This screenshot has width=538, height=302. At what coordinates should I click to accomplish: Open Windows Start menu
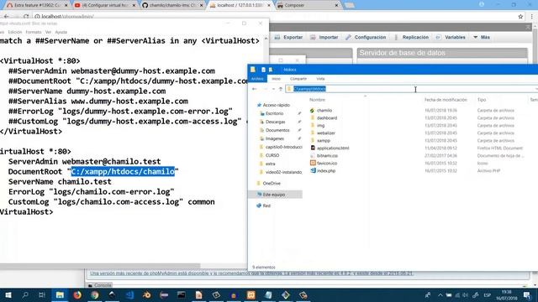click(x=8, y=294)
